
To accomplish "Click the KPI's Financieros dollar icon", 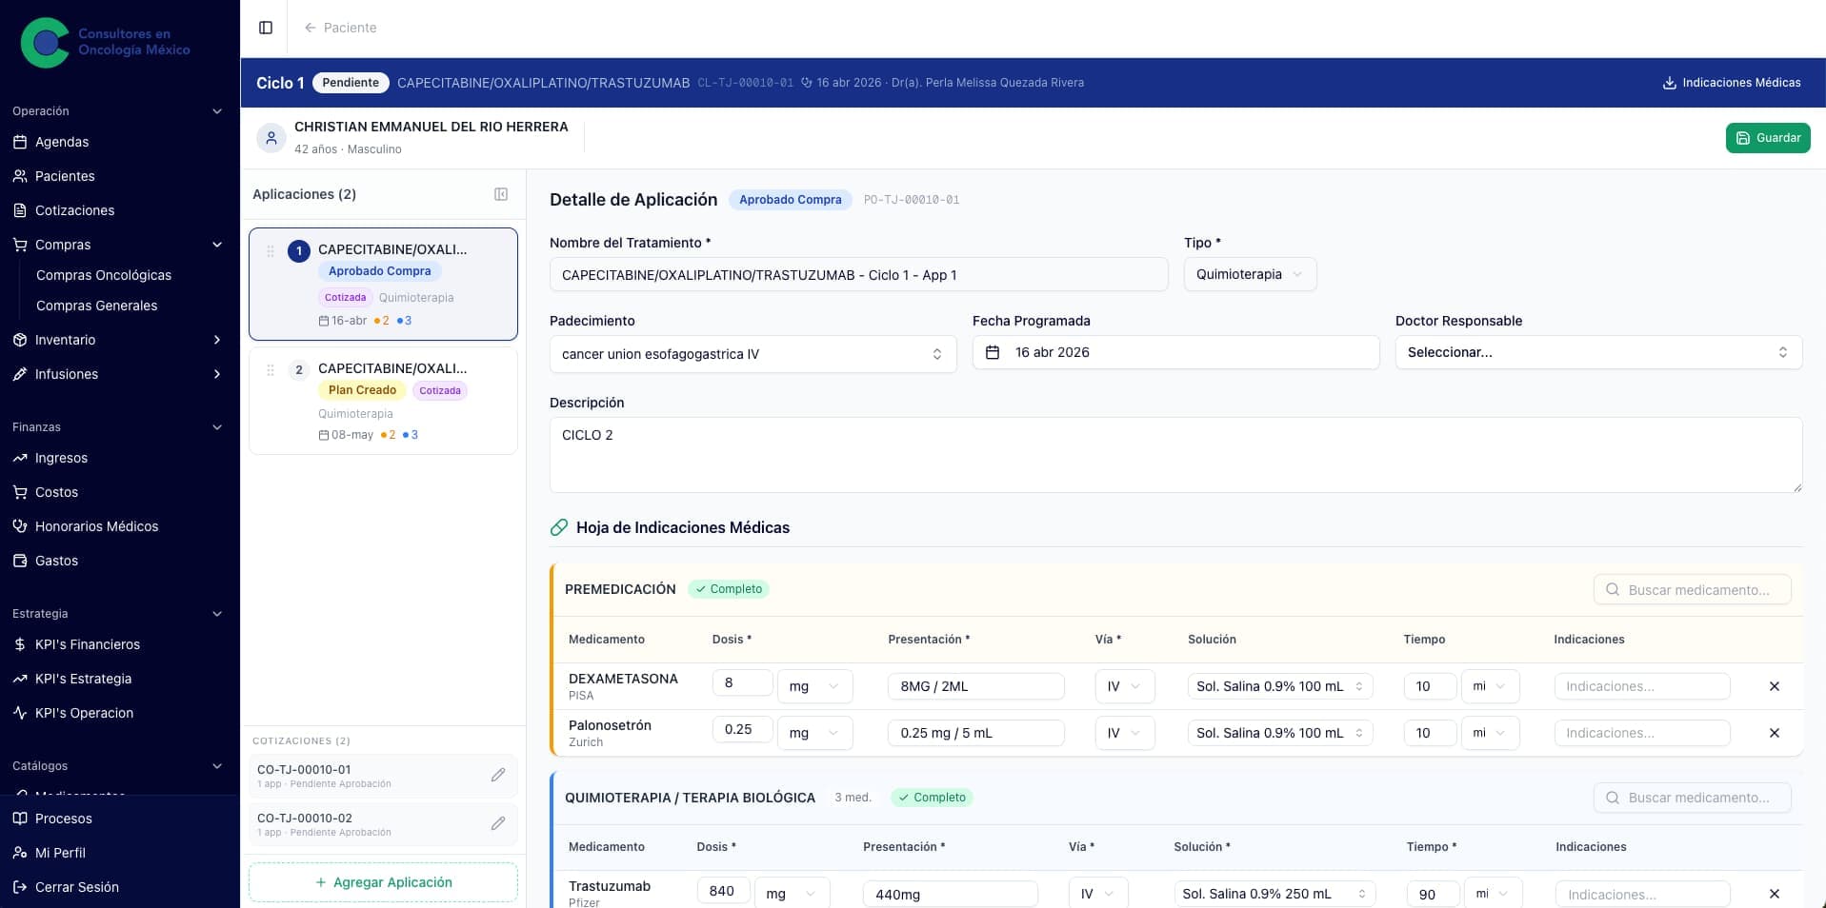I will [20, 644].
